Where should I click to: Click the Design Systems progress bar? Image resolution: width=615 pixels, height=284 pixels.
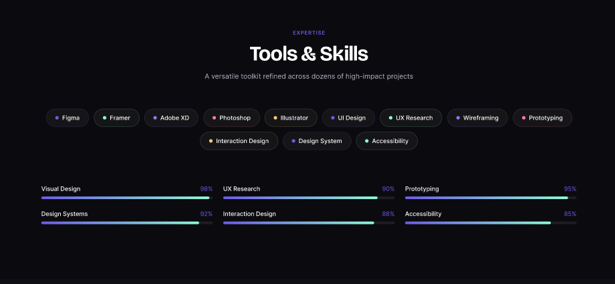(x=127, y=223)
